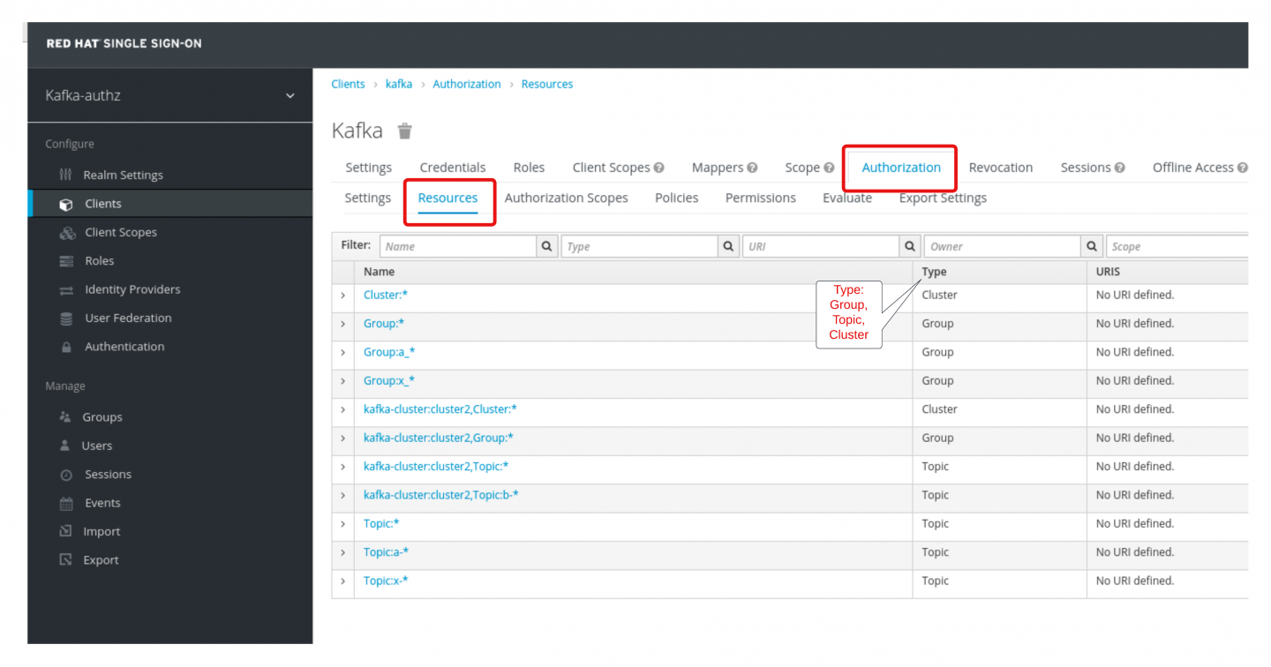This screenshot has height=667, width=1271.
Task: Click the Users person icon in sidebar
Action: point(65,446)
